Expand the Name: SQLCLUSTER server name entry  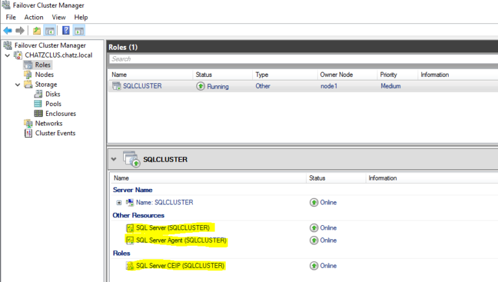click(119, 202)
